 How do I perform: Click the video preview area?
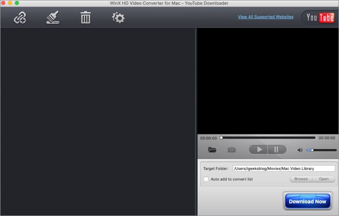tap(268, 81)
